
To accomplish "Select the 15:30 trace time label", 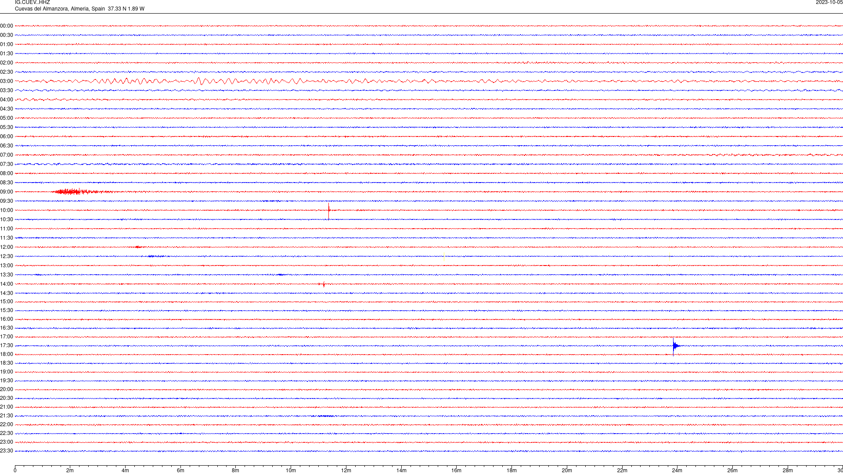I will coord(7,310).
